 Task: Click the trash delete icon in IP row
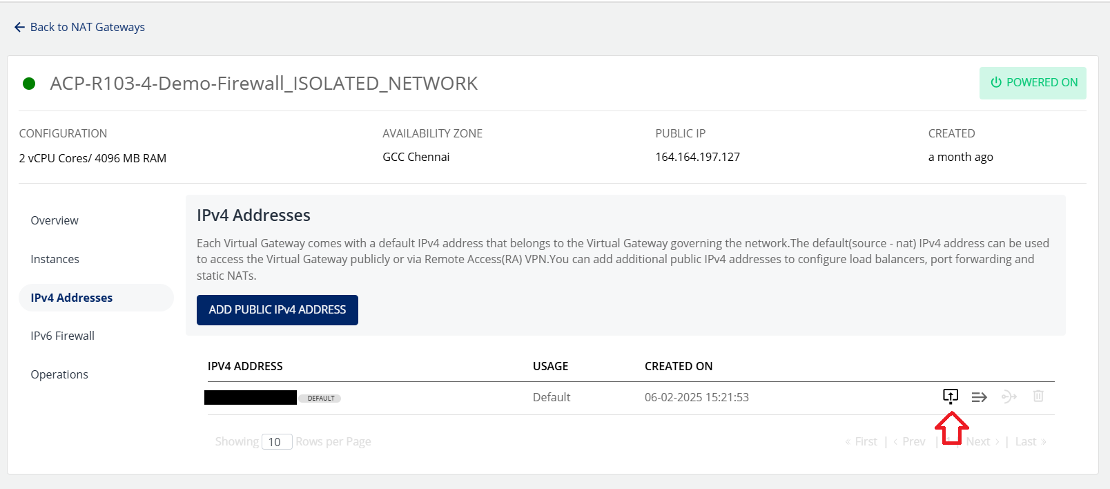(1038, 396)
